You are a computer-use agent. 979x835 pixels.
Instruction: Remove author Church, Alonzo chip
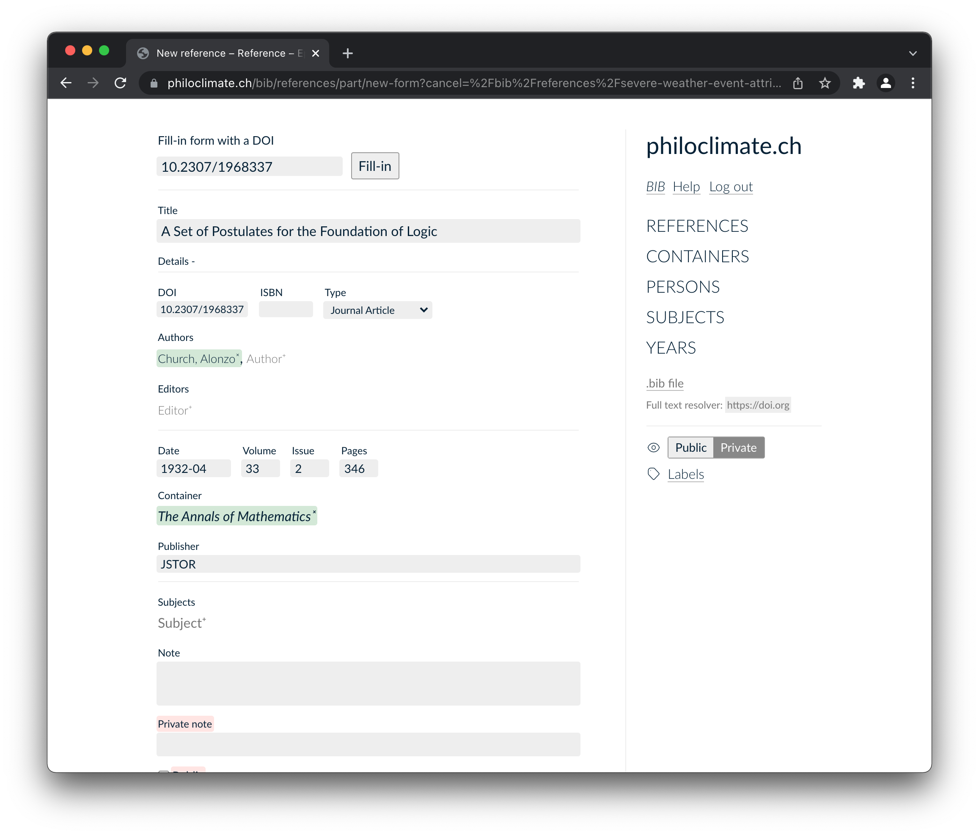(238, 355)
